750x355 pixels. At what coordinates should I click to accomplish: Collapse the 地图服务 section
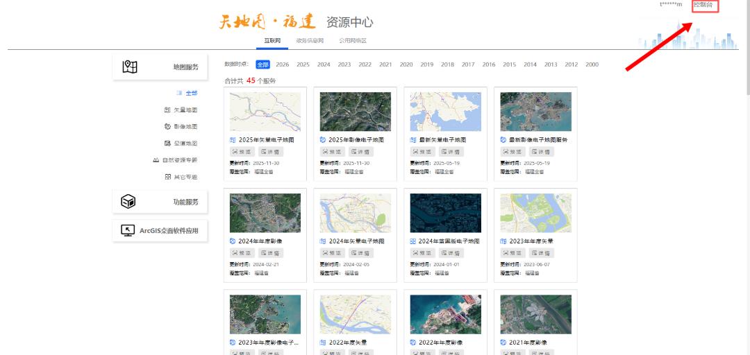point(160,67)
